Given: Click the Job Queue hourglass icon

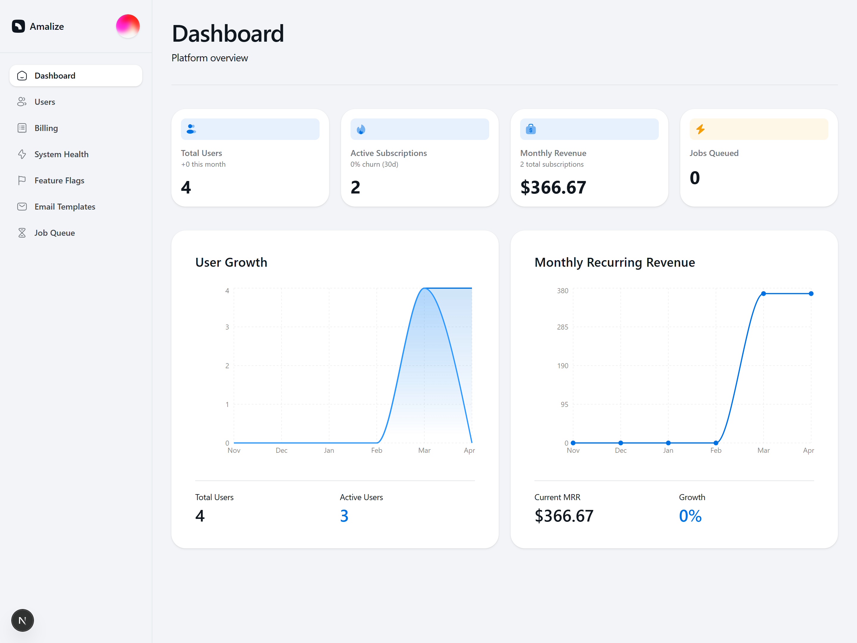Looking at the screenshot, I should pyautogui.click(x=22, y=233).
